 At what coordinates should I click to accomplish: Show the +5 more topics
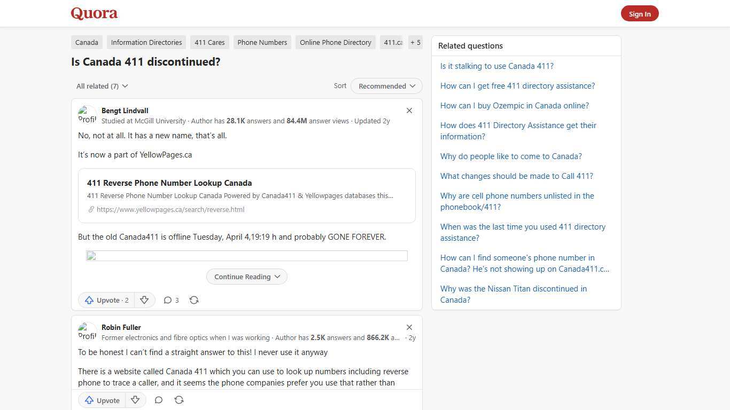(x=415, y=42)
